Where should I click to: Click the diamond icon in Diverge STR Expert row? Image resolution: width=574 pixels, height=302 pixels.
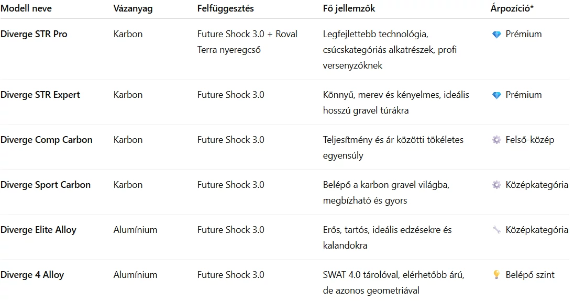[x=496, y=95]
